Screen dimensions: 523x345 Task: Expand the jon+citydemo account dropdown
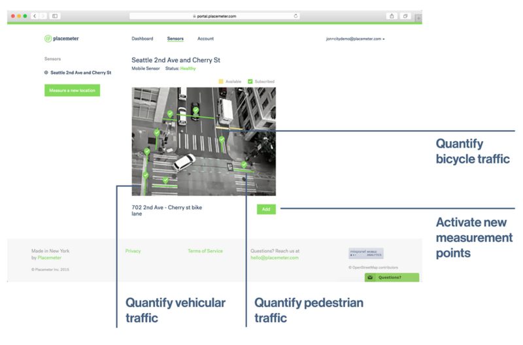tap(355, 39)
